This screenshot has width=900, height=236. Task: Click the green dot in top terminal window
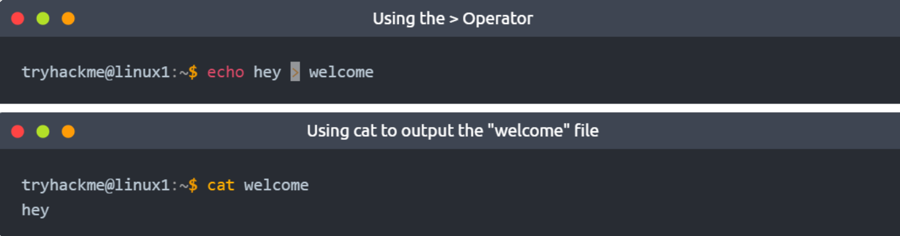pyautogui.click(x=43, y=19)
